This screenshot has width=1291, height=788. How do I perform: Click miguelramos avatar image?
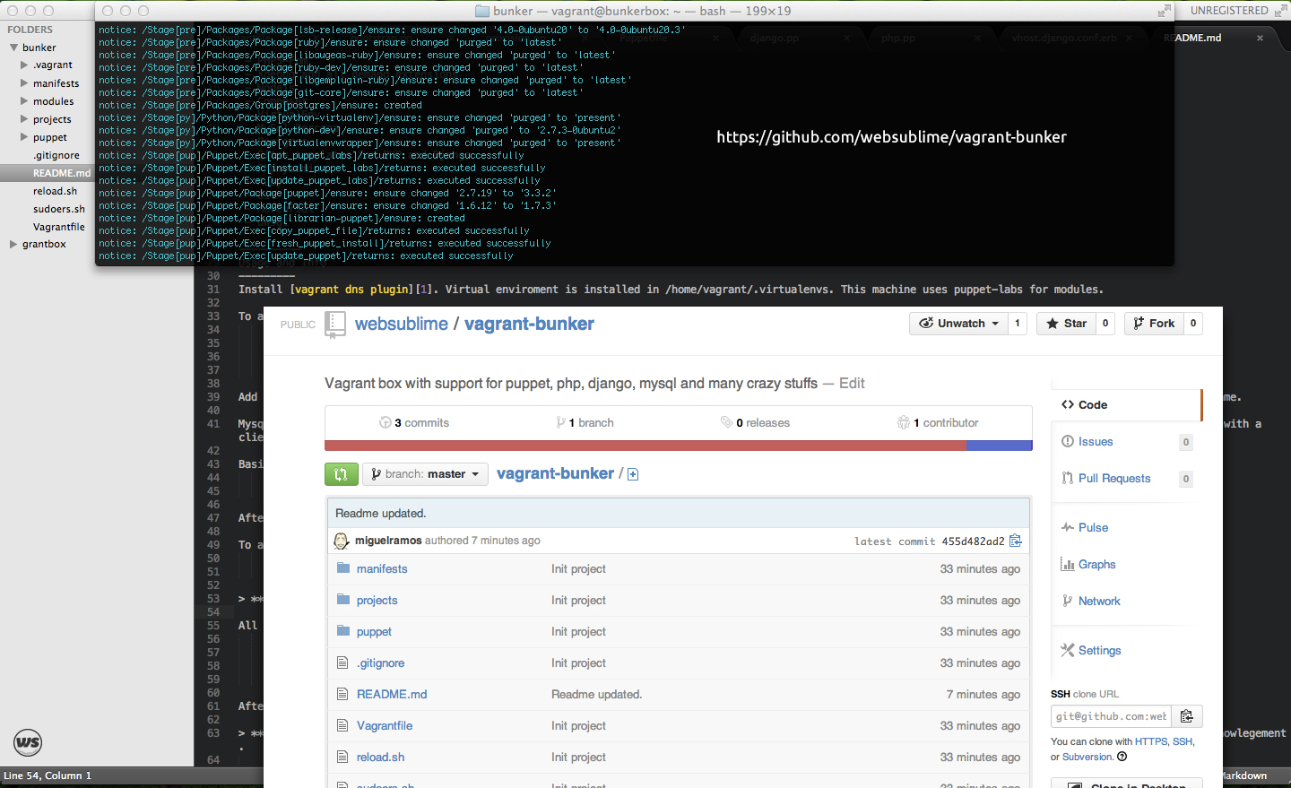(x=342, y=541)
